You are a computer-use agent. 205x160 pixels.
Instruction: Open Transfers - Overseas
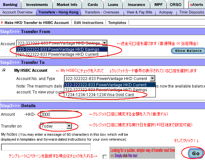[x=102, y=12]
